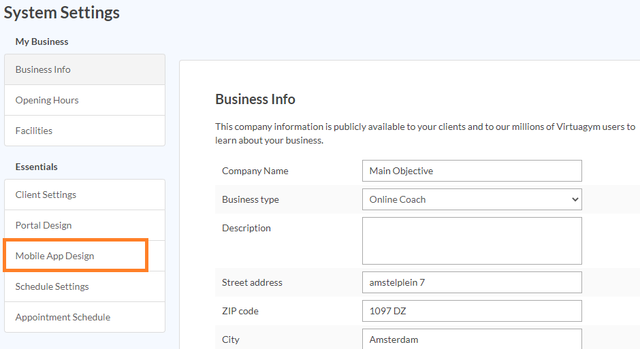Image resolution: width=640 pixels, height=349 pixels.
Task: Click the Business type label text
Action: (250, 199)
